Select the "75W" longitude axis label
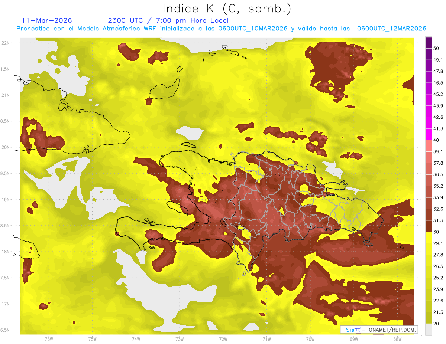 point(93,339)
